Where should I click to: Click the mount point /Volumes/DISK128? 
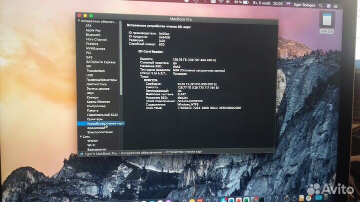pyautogui.click(x=190, y=101)
